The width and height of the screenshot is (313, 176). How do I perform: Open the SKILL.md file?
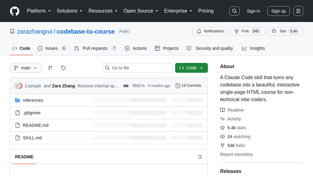[32, 138]
